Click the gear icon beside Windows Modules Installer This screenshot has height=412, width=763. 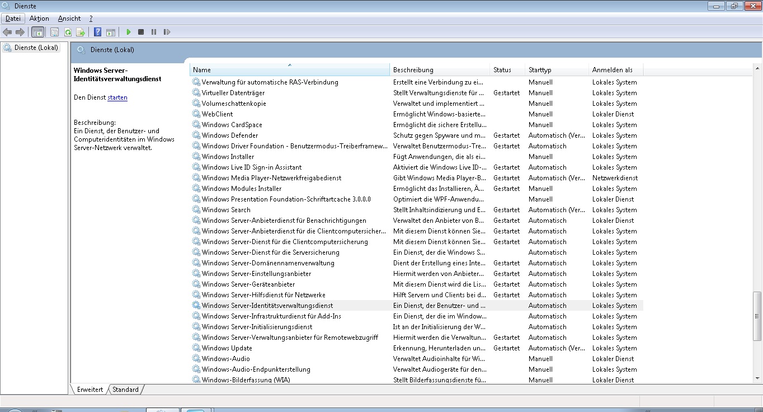(196, 189)
